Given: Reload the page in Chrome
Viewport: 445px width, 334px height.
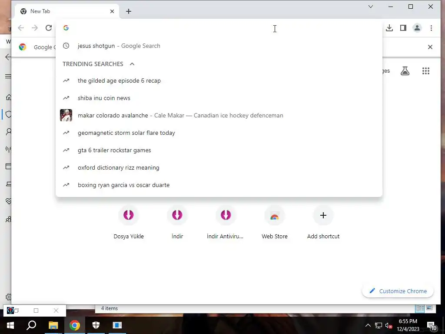Looking at the screenshot, I should click(49, 28).
